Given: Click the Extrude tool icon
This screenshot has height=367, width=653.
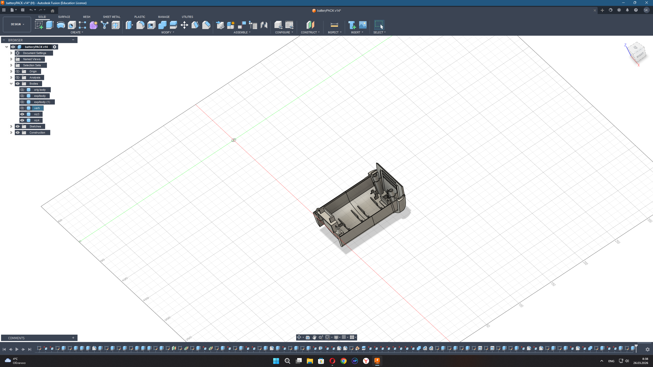Looking at the screenshot, I should (x=50, y=25).
